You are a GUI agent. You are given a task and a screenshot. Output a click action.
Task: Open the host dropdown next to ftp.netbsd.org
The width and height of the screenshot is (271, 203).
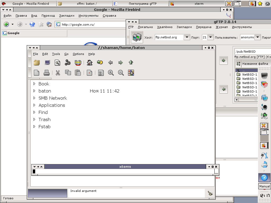point(187,37)
